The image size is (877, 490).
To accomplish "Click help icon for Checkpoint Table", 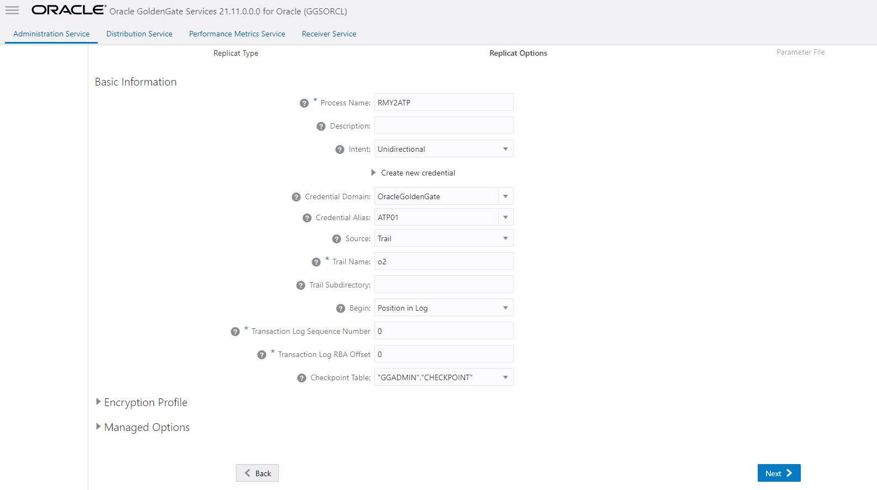I will (302, 378).
